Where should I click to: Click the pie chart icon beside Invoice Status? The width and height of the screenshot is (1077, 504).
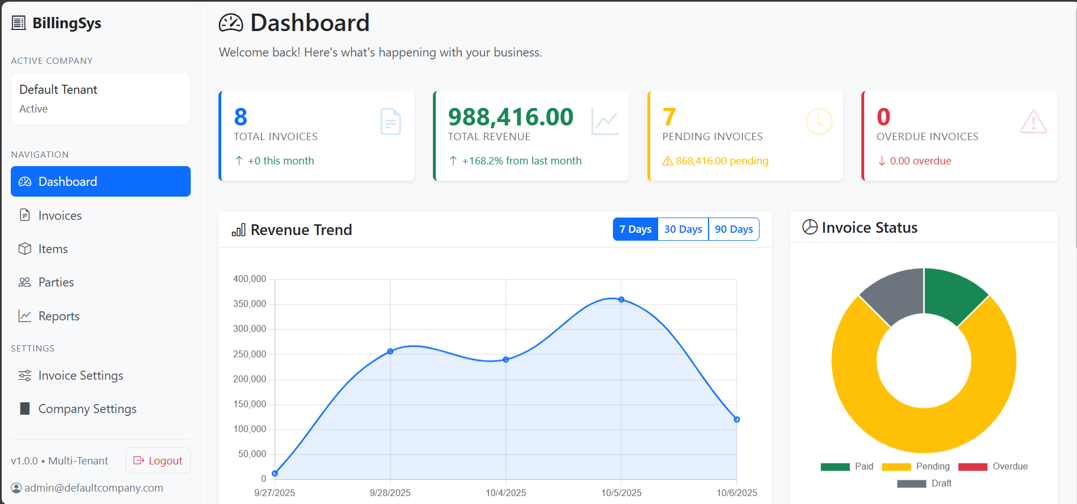810,227
